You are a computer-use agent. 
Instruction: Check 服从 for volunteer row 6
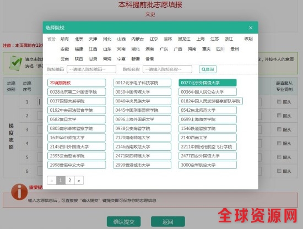click(279, 171)
